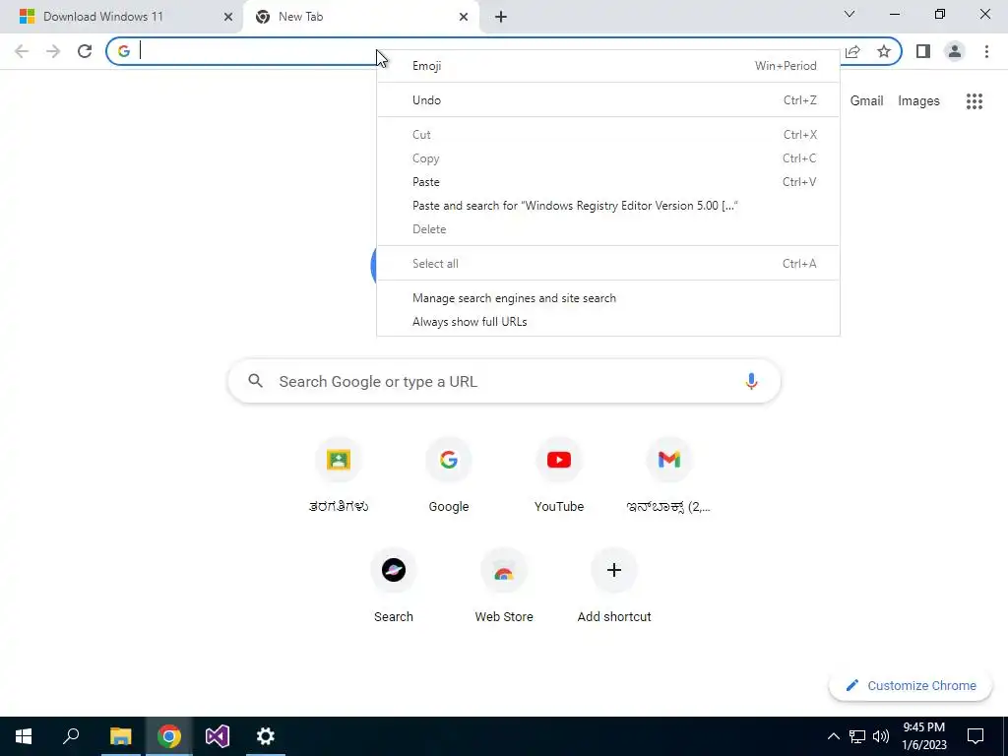Click the Customize Chrome button

tap(911, 685)
